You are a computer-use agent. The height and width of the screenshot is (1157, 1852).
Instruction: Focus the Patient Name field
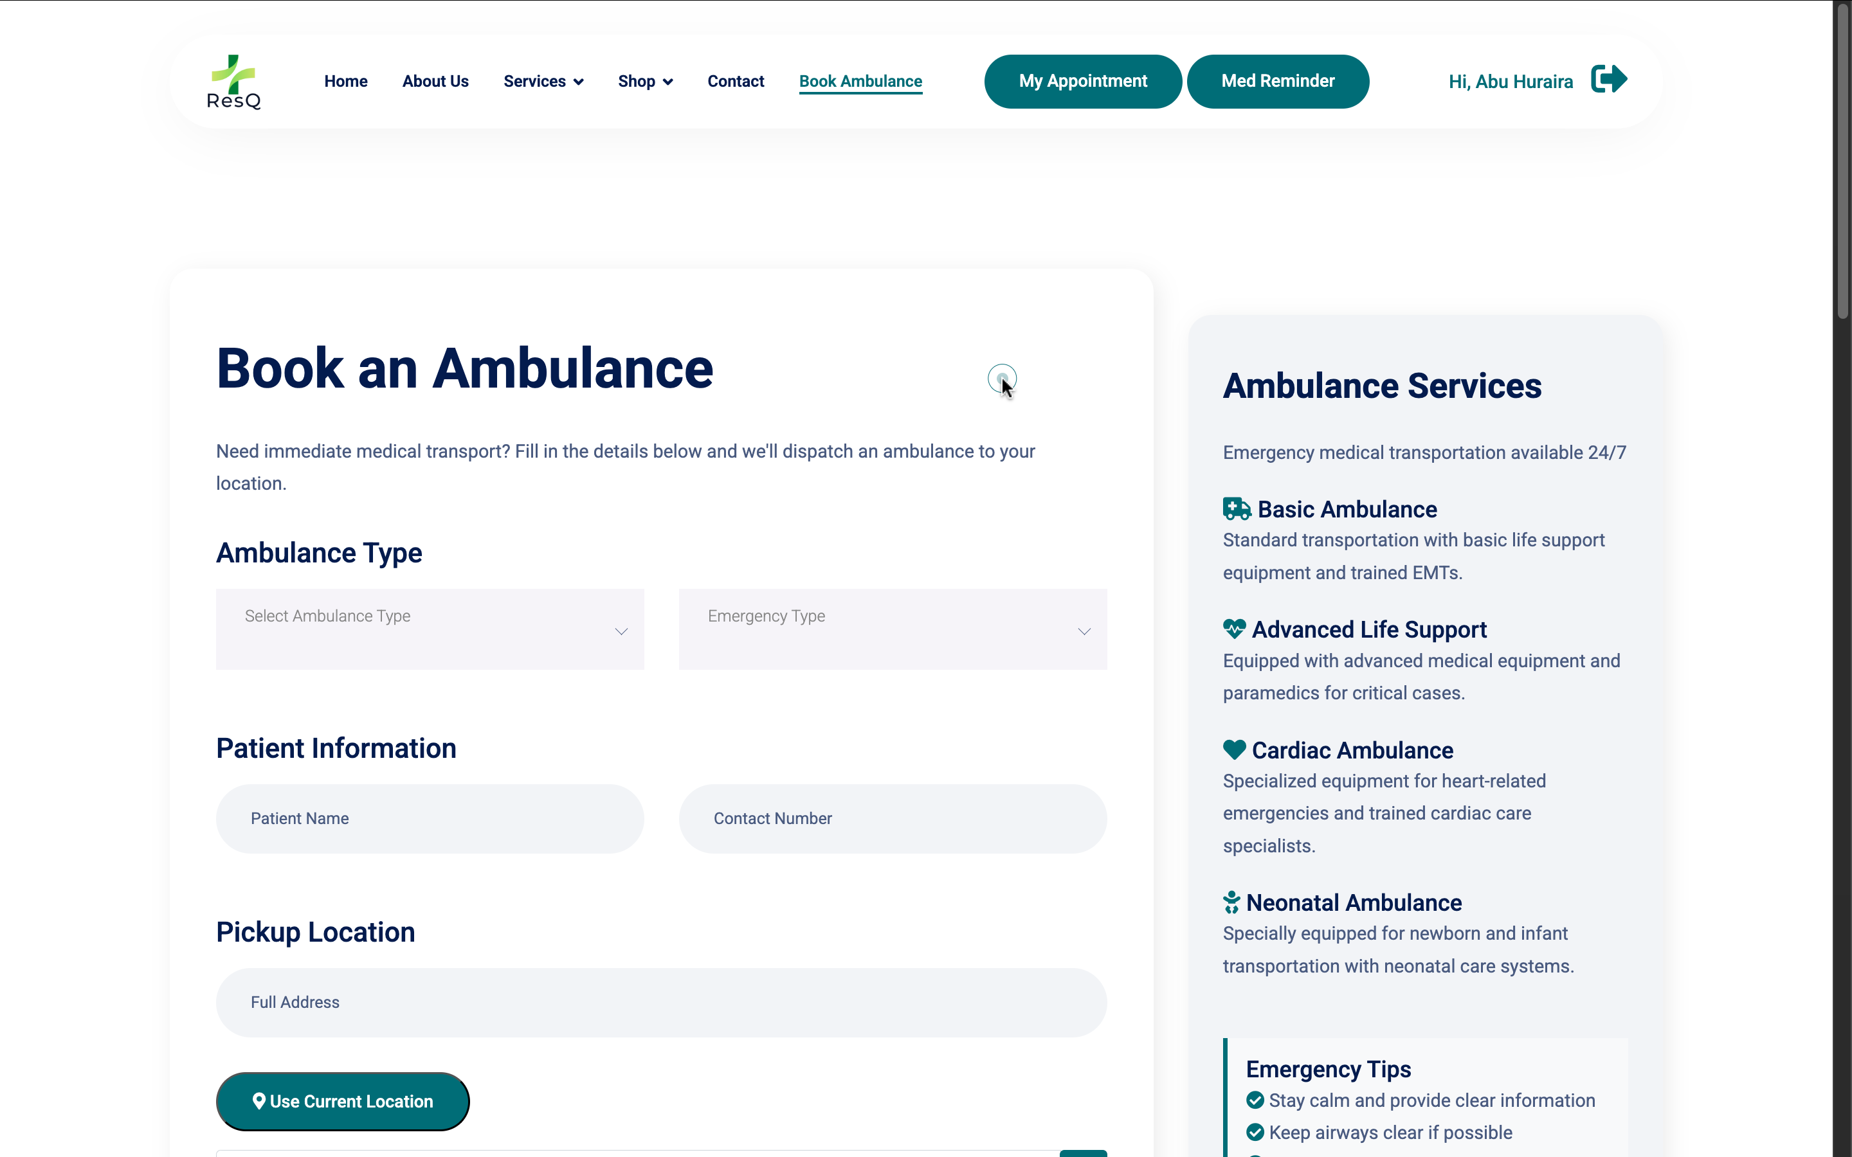(430, 818)
